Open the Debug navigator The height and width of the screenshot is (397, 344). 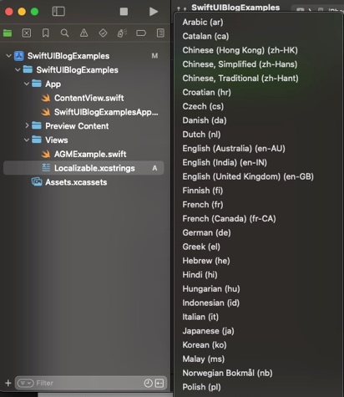point(122,33)
